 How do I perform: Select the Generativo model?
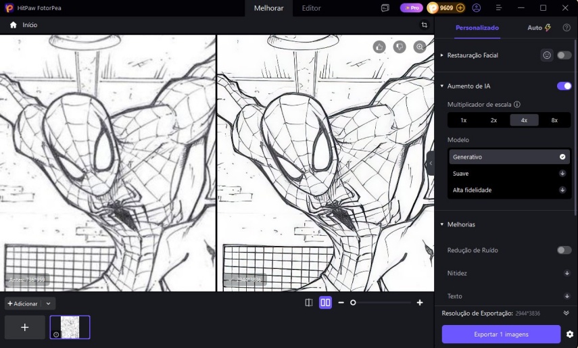tap(509, 157)
